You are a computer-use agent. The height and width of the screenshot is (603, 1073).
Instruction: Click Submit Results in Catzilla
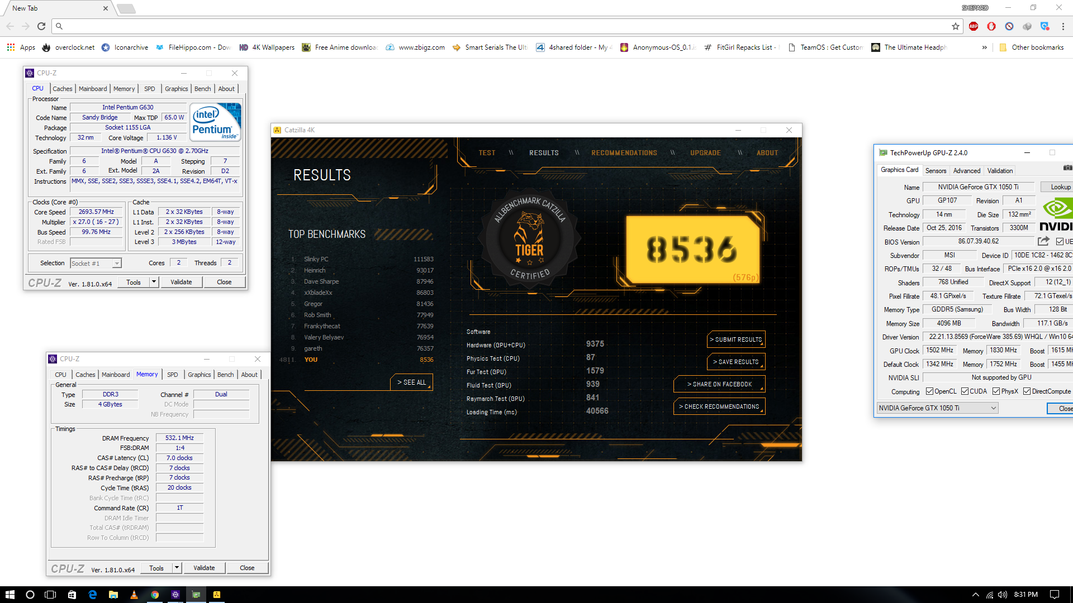point(736,339)
